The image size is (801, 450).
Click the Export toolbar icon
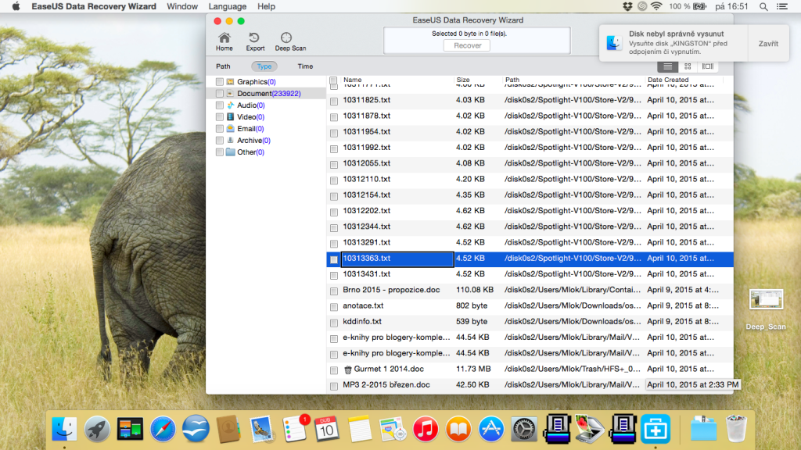(x=255, y=41)
